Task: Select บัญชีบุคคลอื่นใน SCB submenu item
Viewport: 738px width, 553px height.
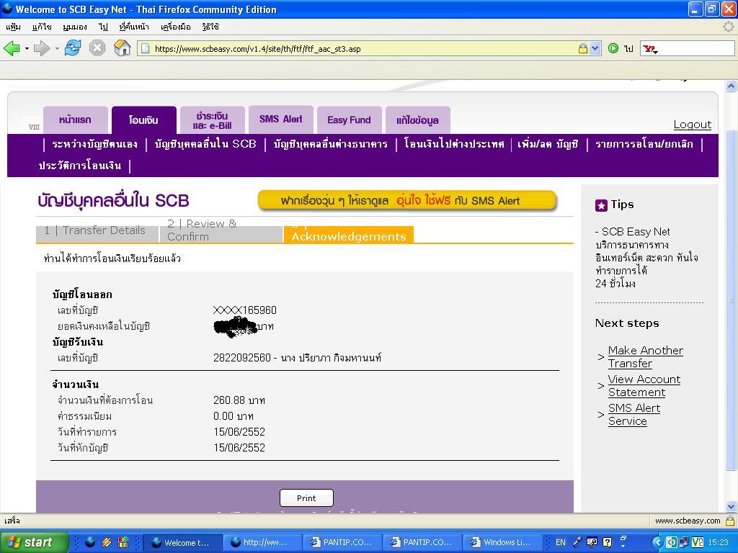Action: tap(205, 144)
